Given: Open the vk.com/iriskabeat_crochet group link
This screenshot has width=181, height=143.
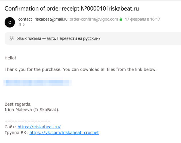Looking at the screenshot, I should tap(64, 133).
